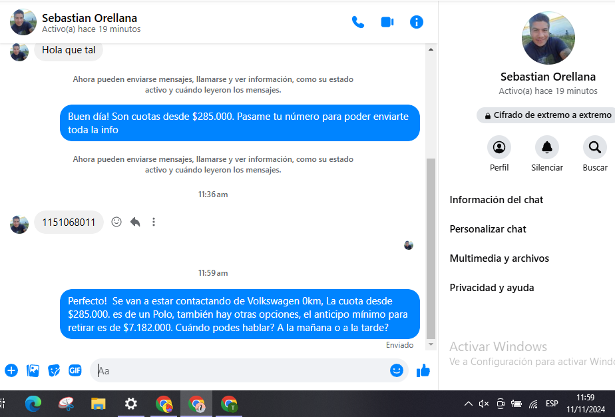Click the large profile photo in side panel

point(548,38)
